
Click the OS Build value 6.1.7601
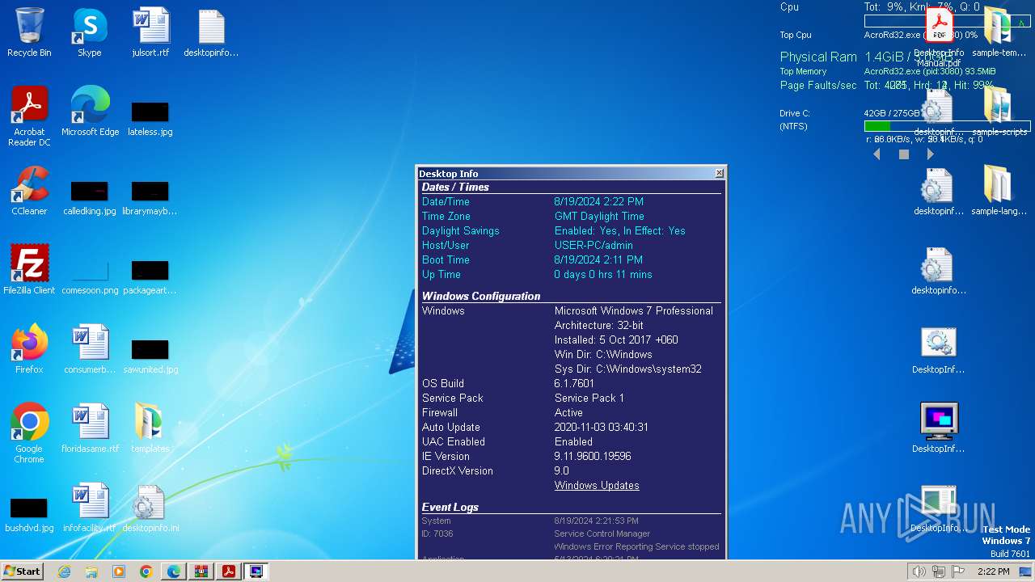click(x=574, y=383)
